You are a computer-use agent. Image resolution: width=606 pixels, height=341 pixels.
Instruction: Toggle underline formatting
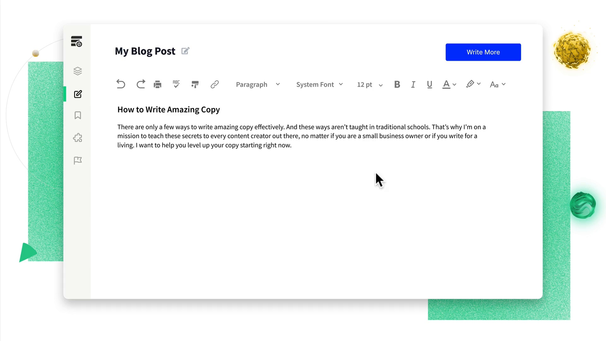click(x=430, y=84)
